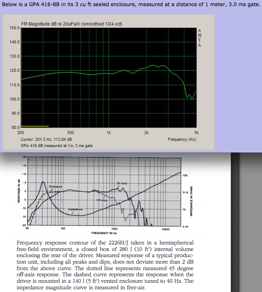Viewport: 262px width, 292px height.
Task: Click the 'On-Axis' curve label
Action: [122, 183]
